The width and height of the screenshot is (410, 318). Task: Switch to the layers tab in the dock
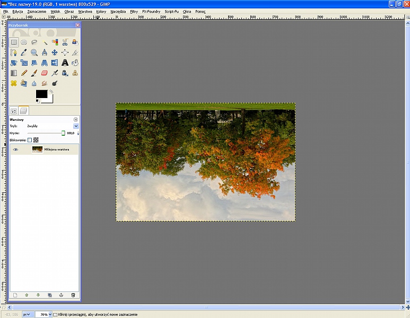23,111
